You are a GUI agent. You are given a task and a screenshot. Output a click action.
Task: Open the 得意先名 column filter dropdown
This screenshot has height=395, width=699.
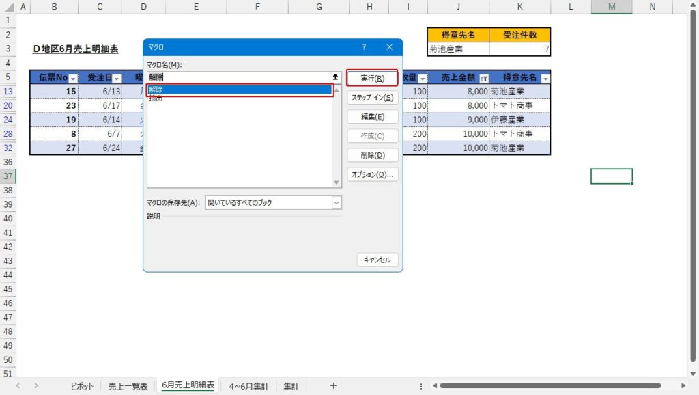pos(545,78)
